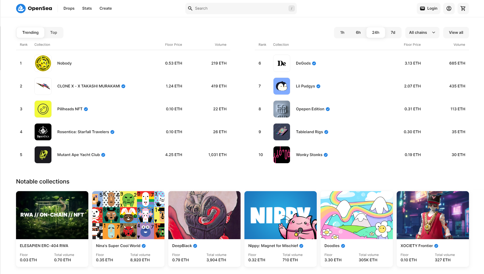Open the Tableland Rigs collection name
Image resolution: width=484 pixels, height=274 pixels.
pos(309,132)
